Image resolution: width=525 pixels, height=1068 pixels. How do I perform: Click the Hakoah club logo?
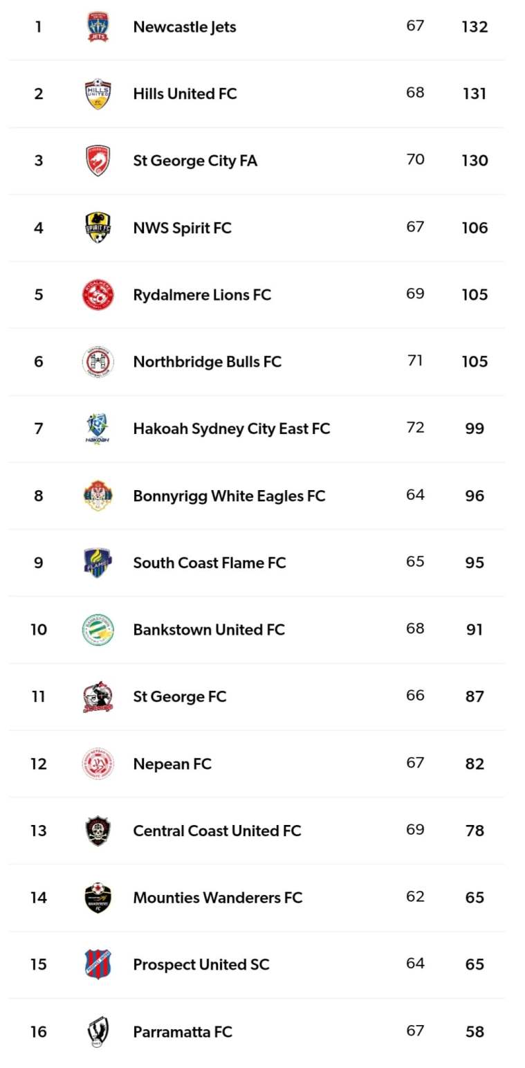pyautogui.click(x=98, y=428)
